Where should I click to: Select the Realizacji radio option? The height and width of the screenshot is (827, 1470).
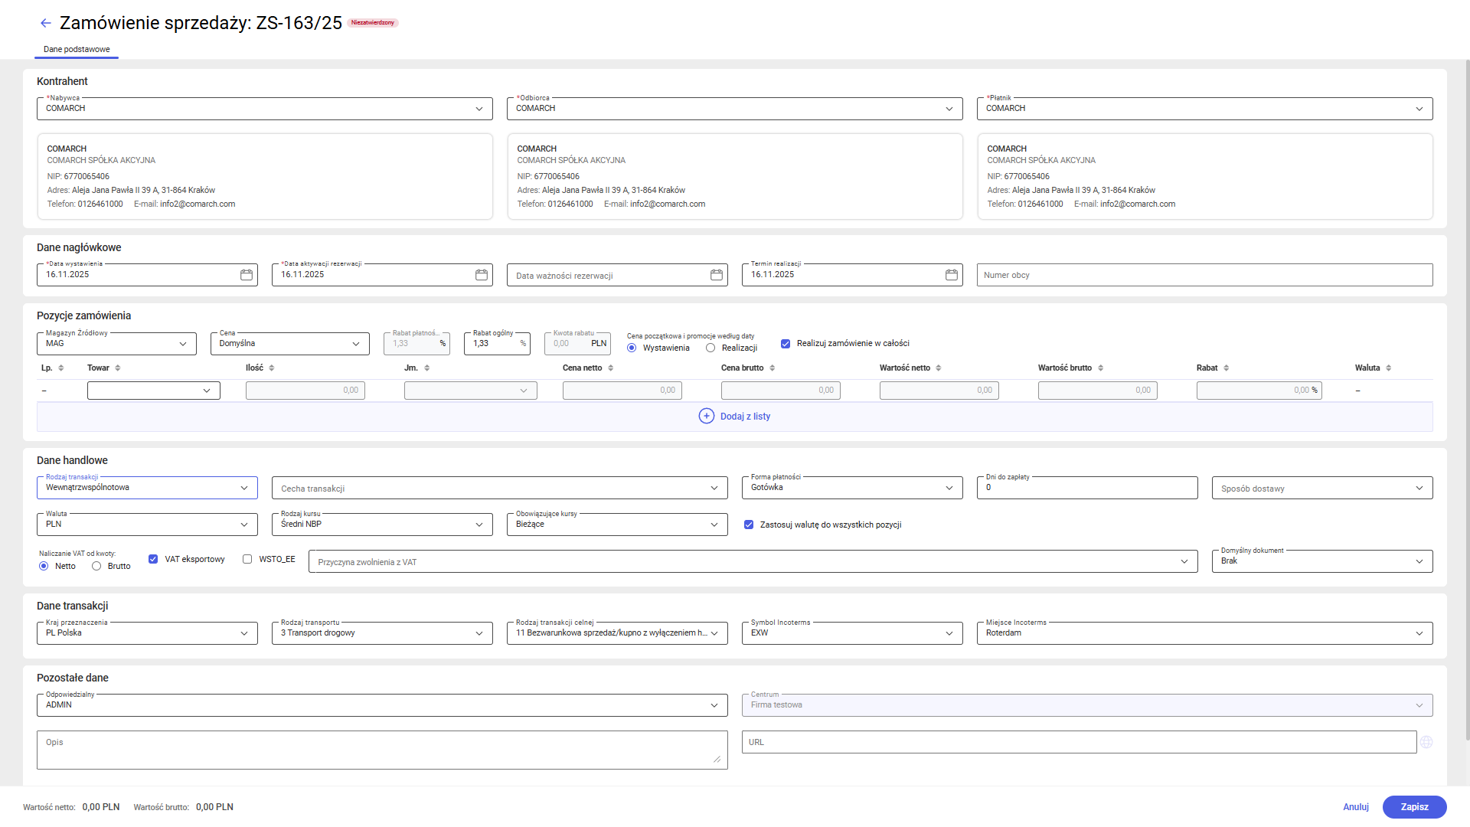click(710, 348)
